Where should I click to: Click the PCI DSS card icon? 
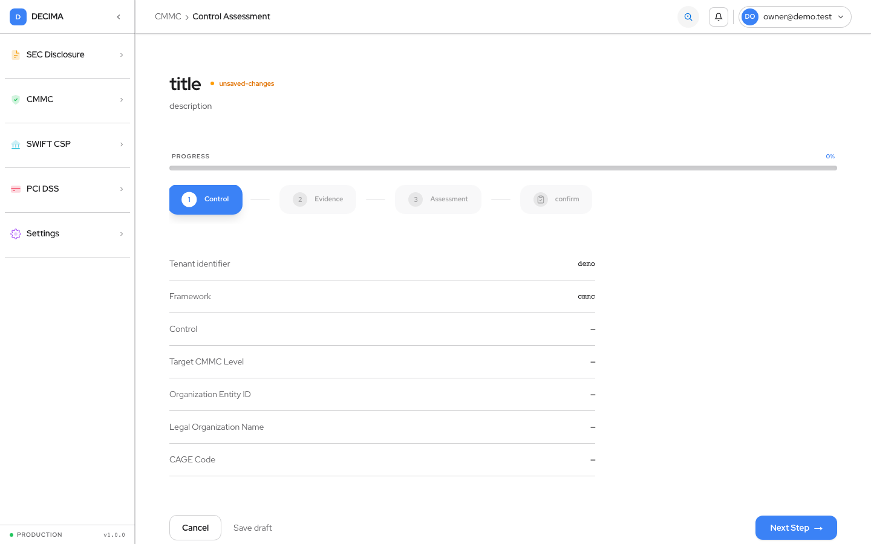point(16,189)
